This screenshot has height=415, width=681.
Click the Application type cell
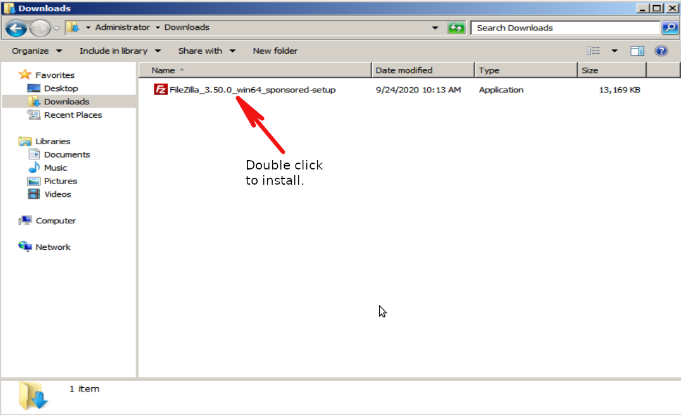[501, 90]
